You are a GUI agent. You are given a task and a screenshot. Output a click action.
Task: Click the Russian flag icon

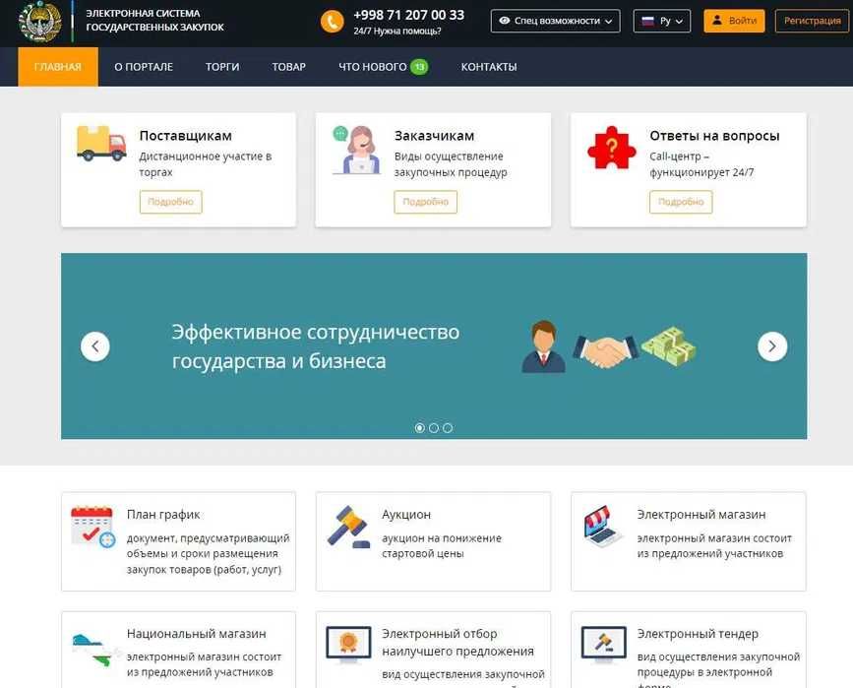click(647, 22)
